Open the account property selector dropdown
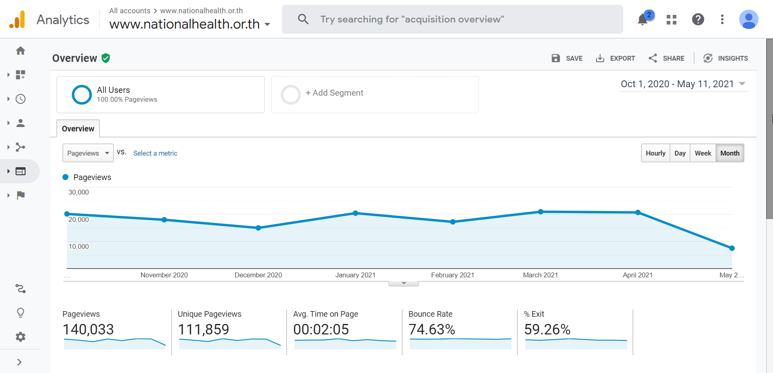773x373 pixels. click(190, 24)
